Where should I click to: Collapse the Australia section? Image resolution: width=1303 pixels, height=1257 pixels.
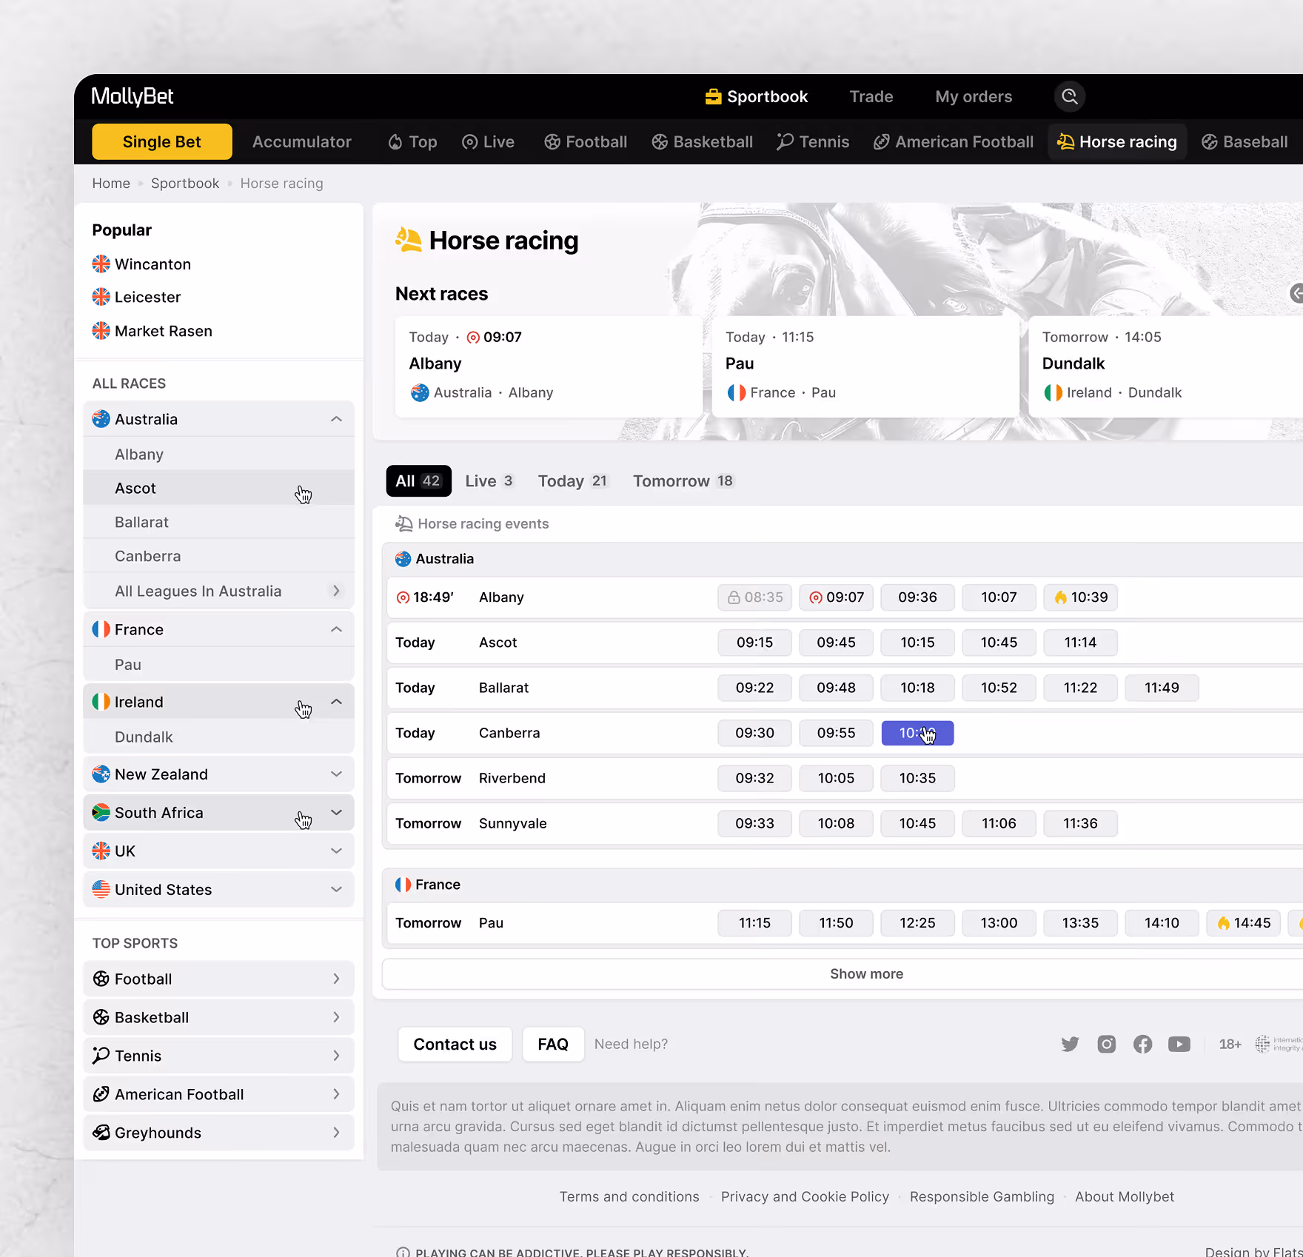click(336, 419)
